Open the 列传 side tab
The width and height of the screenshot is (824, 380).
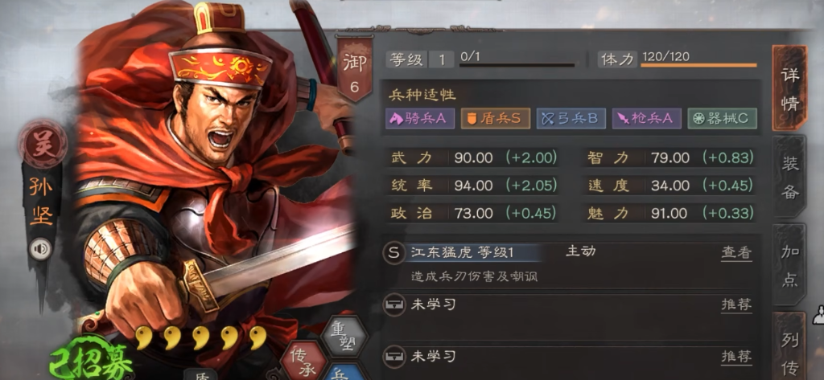[790, 346]
